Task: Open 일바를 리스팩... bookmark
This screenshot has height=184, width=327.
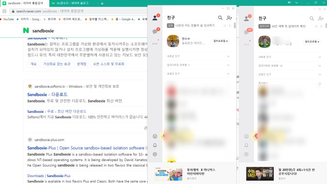Action: click(x=97, y=19)
